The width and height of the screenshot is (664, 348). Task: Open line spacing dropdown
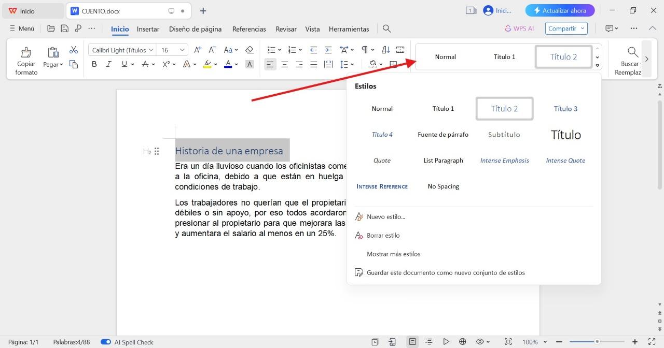click(x=352, y=65)
